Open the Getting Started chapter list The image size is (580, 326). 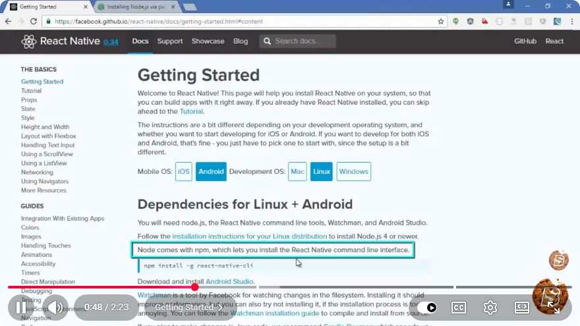tap(188, 307)
